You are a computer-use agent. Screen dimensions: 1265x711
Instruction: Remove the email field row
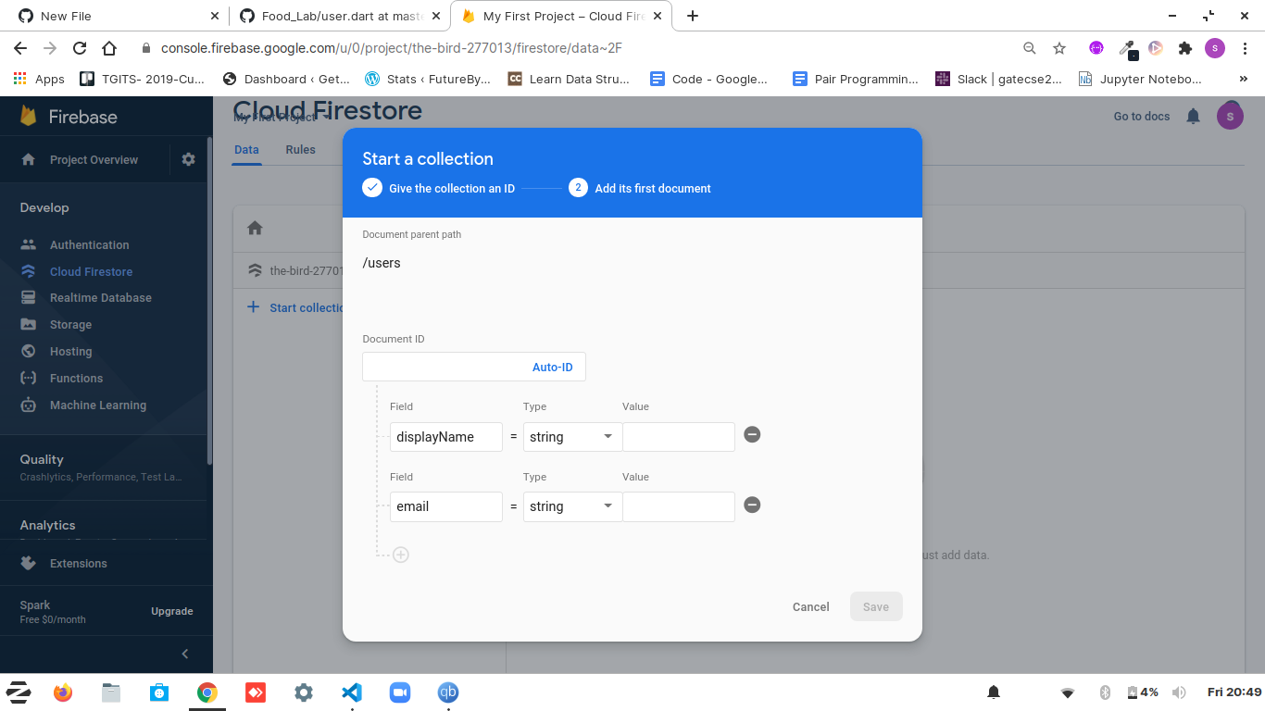tap(752, 505)
